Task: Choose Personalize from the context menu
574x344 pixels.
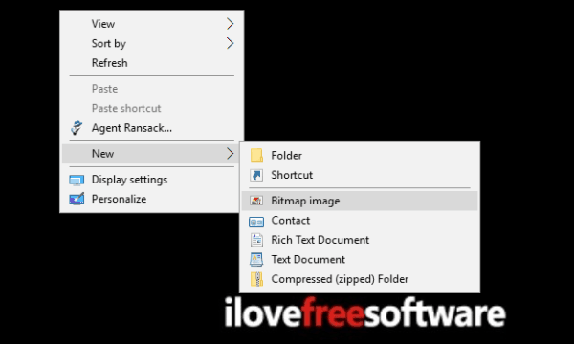Action: point(151,199)
